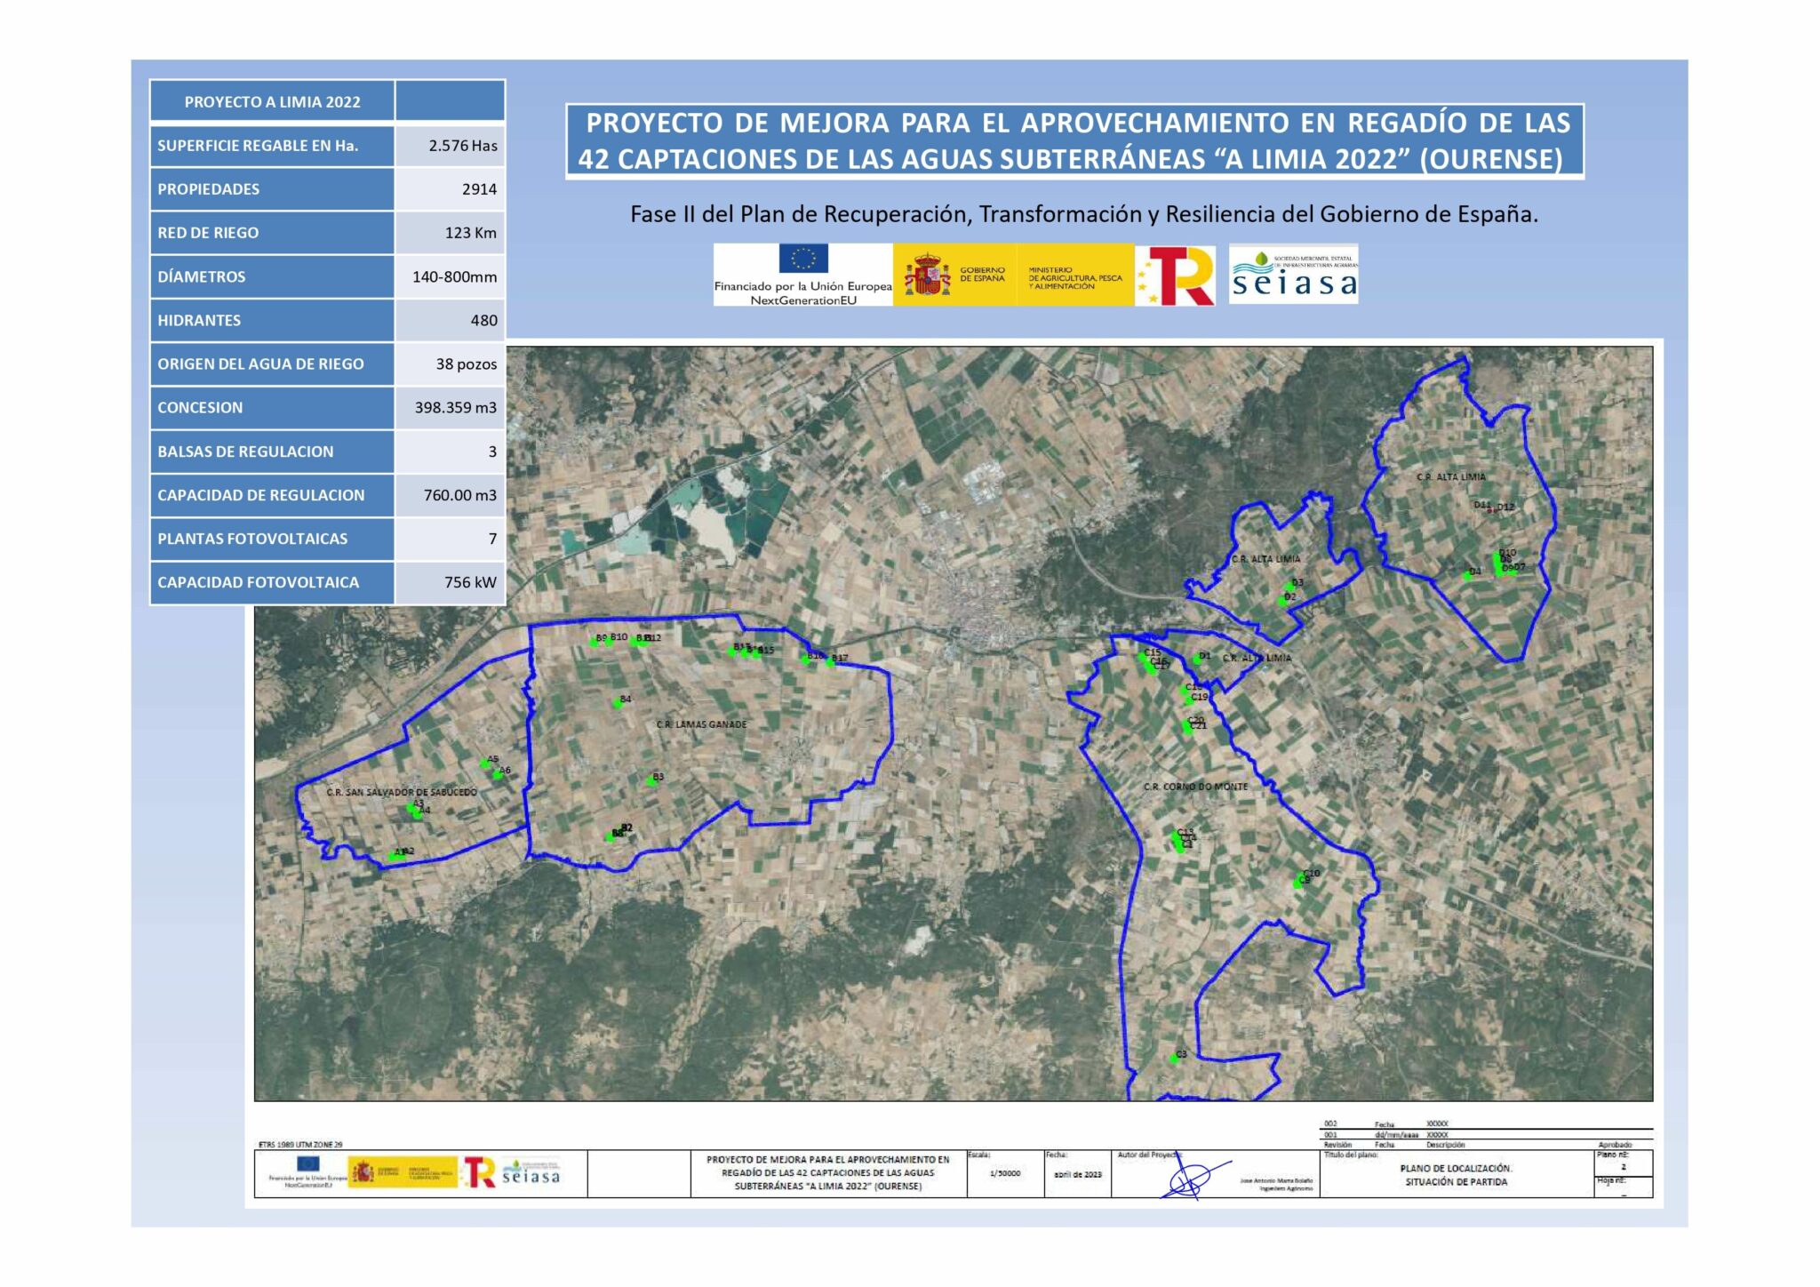Click the northeastern 'C.R. ALTA LIMIA' label near D12
This screenshot has width=1820, height=1287.
1450,477
